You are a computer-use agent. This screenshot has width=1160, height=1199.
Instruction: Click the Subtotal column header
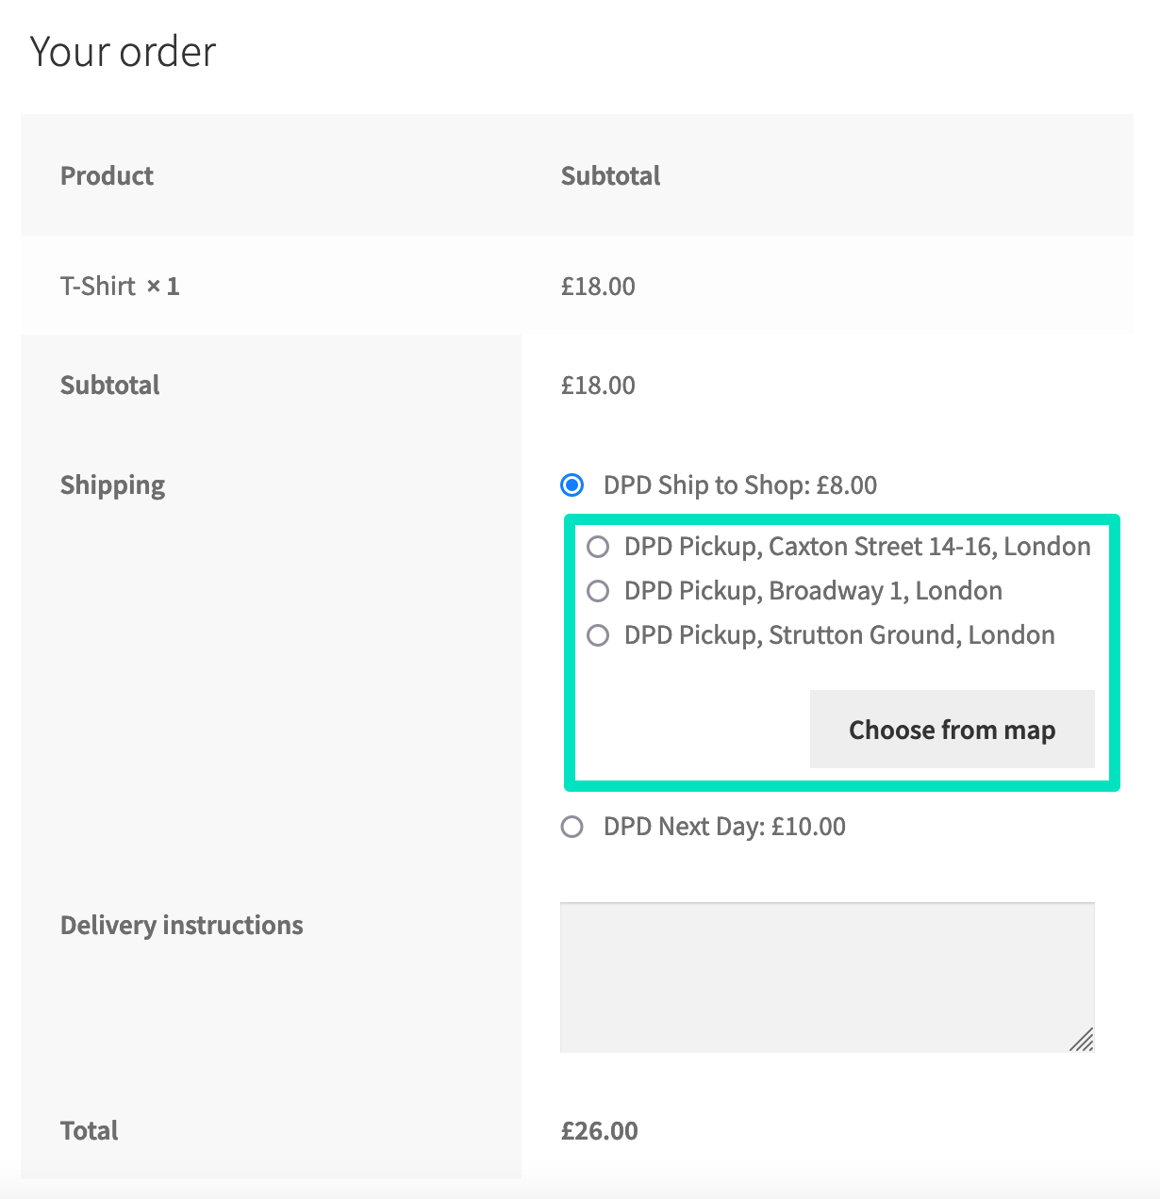[x=610, y=176]
